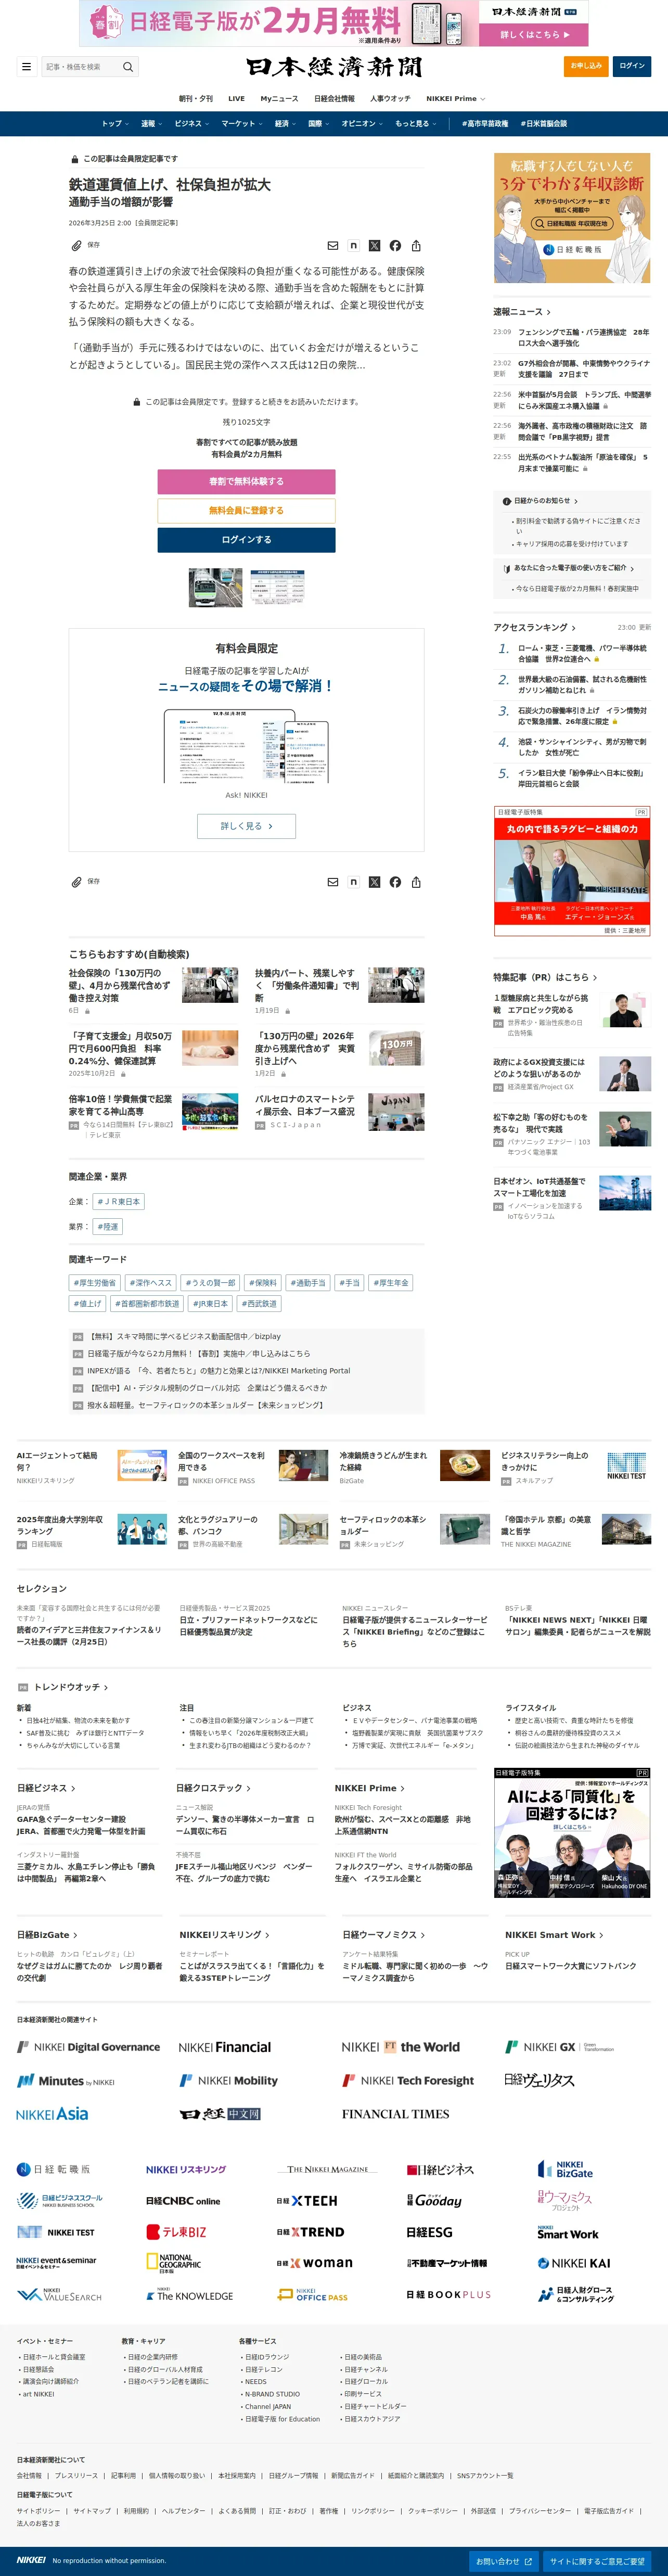
Task: Open LIVE in the header menu
Action: [236, 99]
